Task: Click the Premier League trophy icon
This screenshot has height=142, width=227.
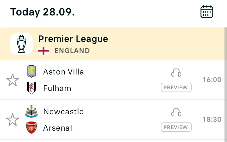Action: click(21, 44)
